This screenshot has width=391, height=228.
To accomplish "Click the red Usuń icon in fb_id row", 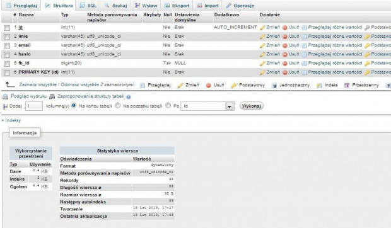I will 285,64.
